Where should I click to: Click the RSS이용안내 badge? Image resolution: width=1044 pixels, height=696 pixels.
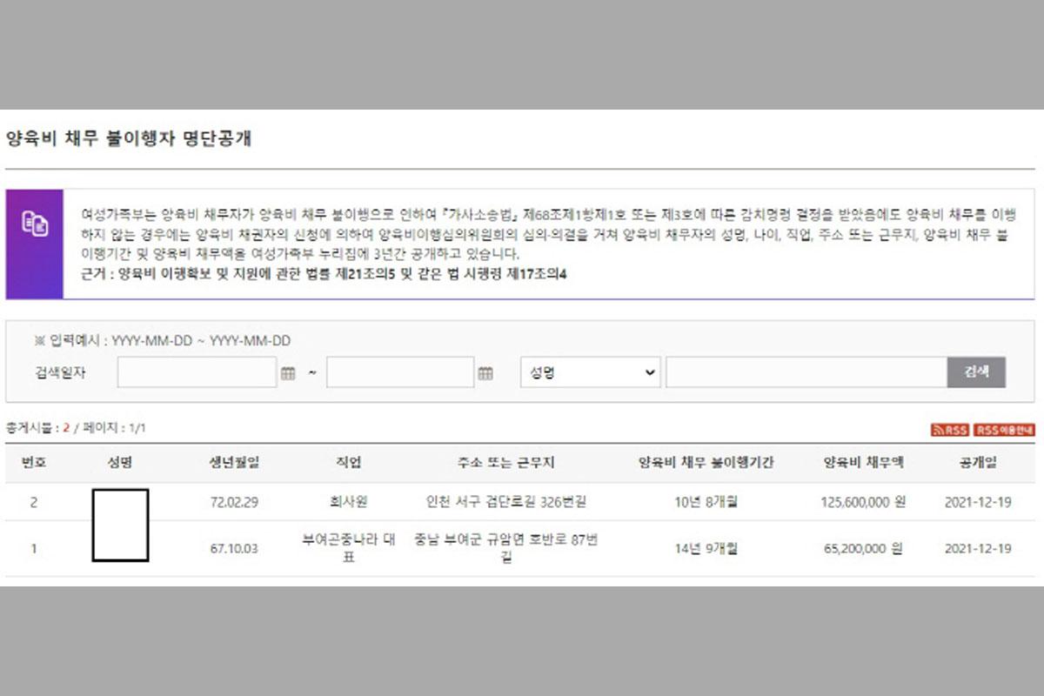click(x=1004, y=430)
